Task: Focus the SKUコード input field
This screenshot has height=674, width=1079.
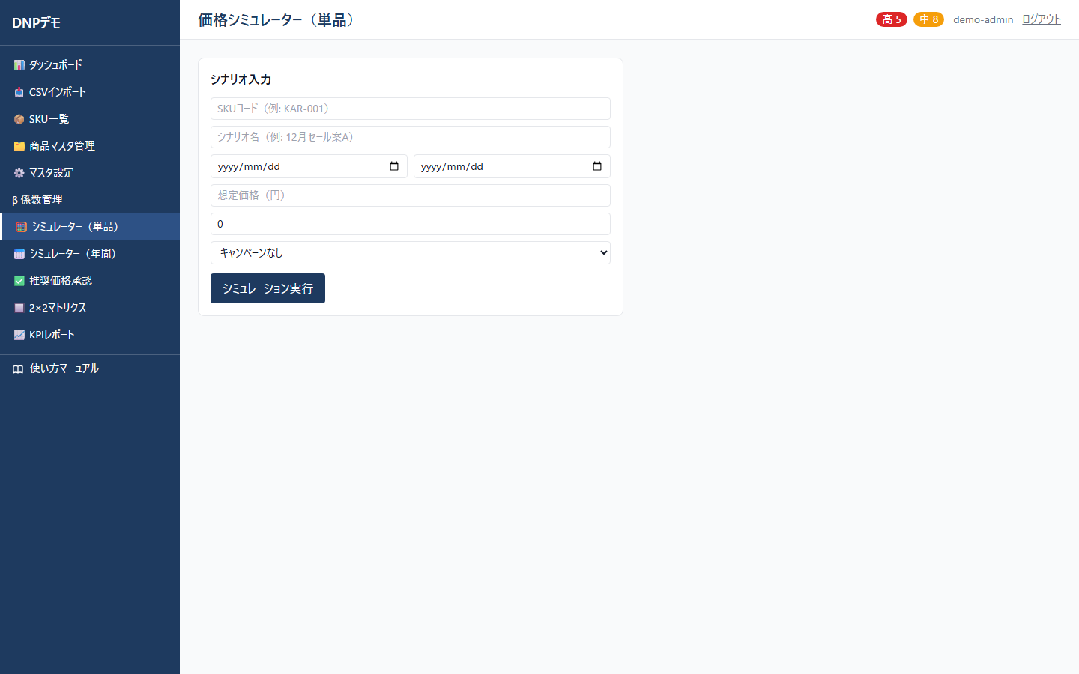Action: pos(411,109)
